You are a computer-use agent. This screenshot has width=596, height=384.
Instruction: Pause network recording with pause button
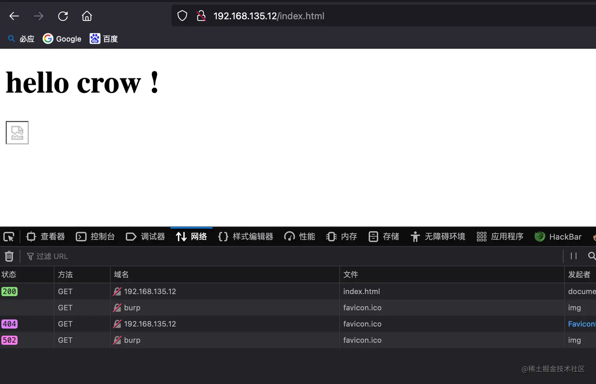pyautogui.click(x=574, y=256)
